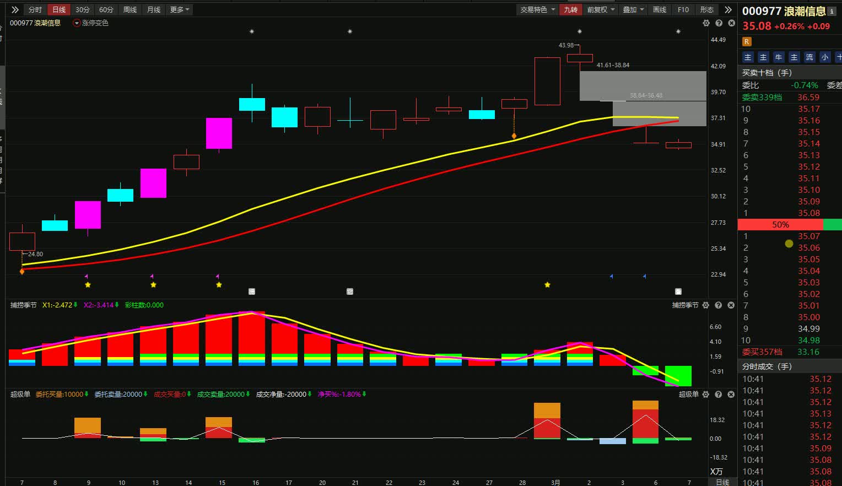Click the news note icon under day 7 at right
The width and height of the screenshot is (842, 486).
678,291
